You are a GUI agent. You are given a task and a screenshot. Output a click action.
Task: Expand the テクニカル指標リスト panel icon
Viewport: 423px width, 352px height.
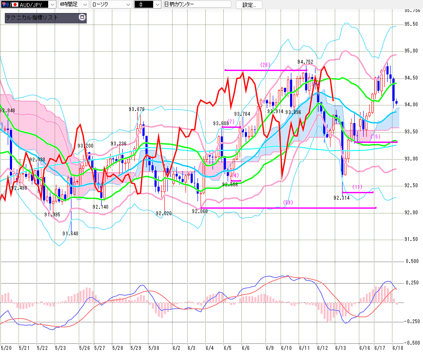point(82,17)
